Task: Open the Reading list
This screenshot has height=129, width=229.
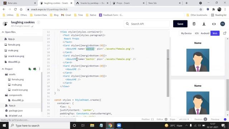Action: coord(219,15)
